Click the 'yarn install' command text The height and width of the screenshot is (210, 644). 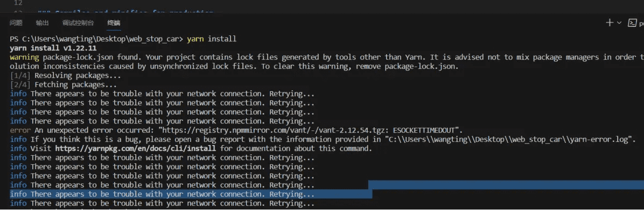(212, 39)
